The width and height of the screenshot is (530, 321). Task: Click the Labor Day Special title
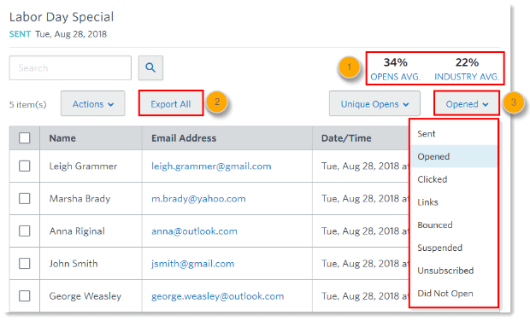pyautogui.click(x=62, y=17)
